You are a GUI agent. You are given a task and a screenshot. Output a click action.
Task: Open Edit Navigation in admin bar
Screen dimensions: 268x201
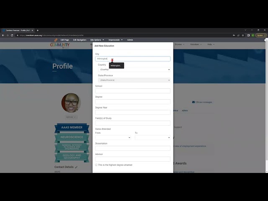click(x=80, y=40)
